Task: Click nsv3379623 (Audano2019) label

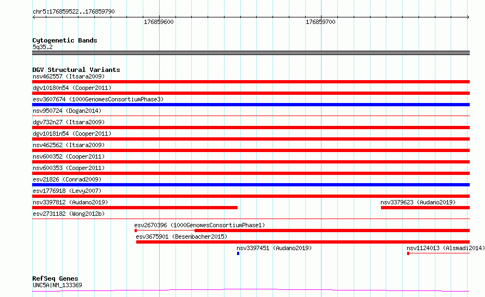Action: click(418, 202)
